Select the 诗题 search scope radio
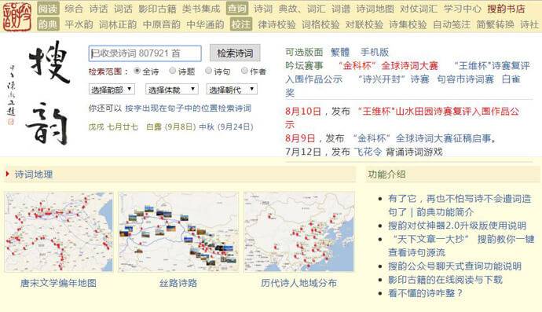Image resolution: width=542 pixels, height=312 pixels. coord(173,71)
